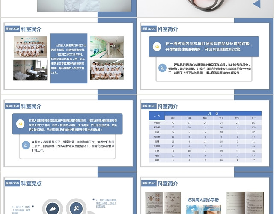Select the open manual photo at far right
This screenshot has width=274, height=214.
point(245,203)
